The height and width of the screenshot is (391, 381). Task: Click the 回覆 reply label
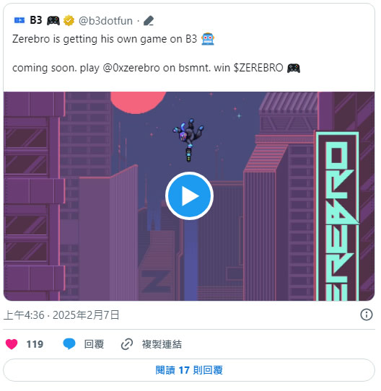(x=94, y=344)
